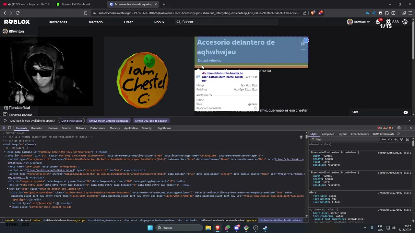
Task: Open the Discord icon in the taskbar
Action: tap(237, 228)
